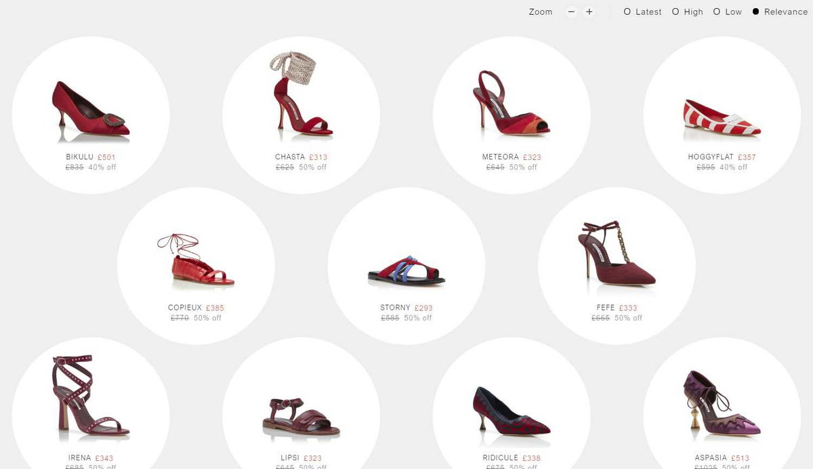Open the FEFE burgundy chain pump image

[617, 253]
